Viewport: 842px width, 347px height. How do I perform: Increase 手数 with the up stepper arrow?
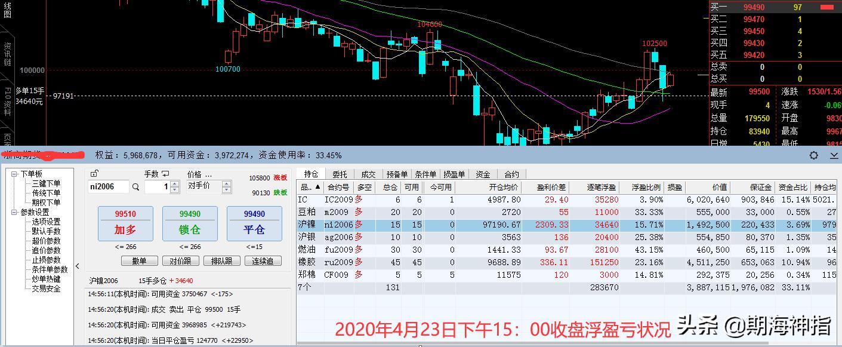coord(174,183)
